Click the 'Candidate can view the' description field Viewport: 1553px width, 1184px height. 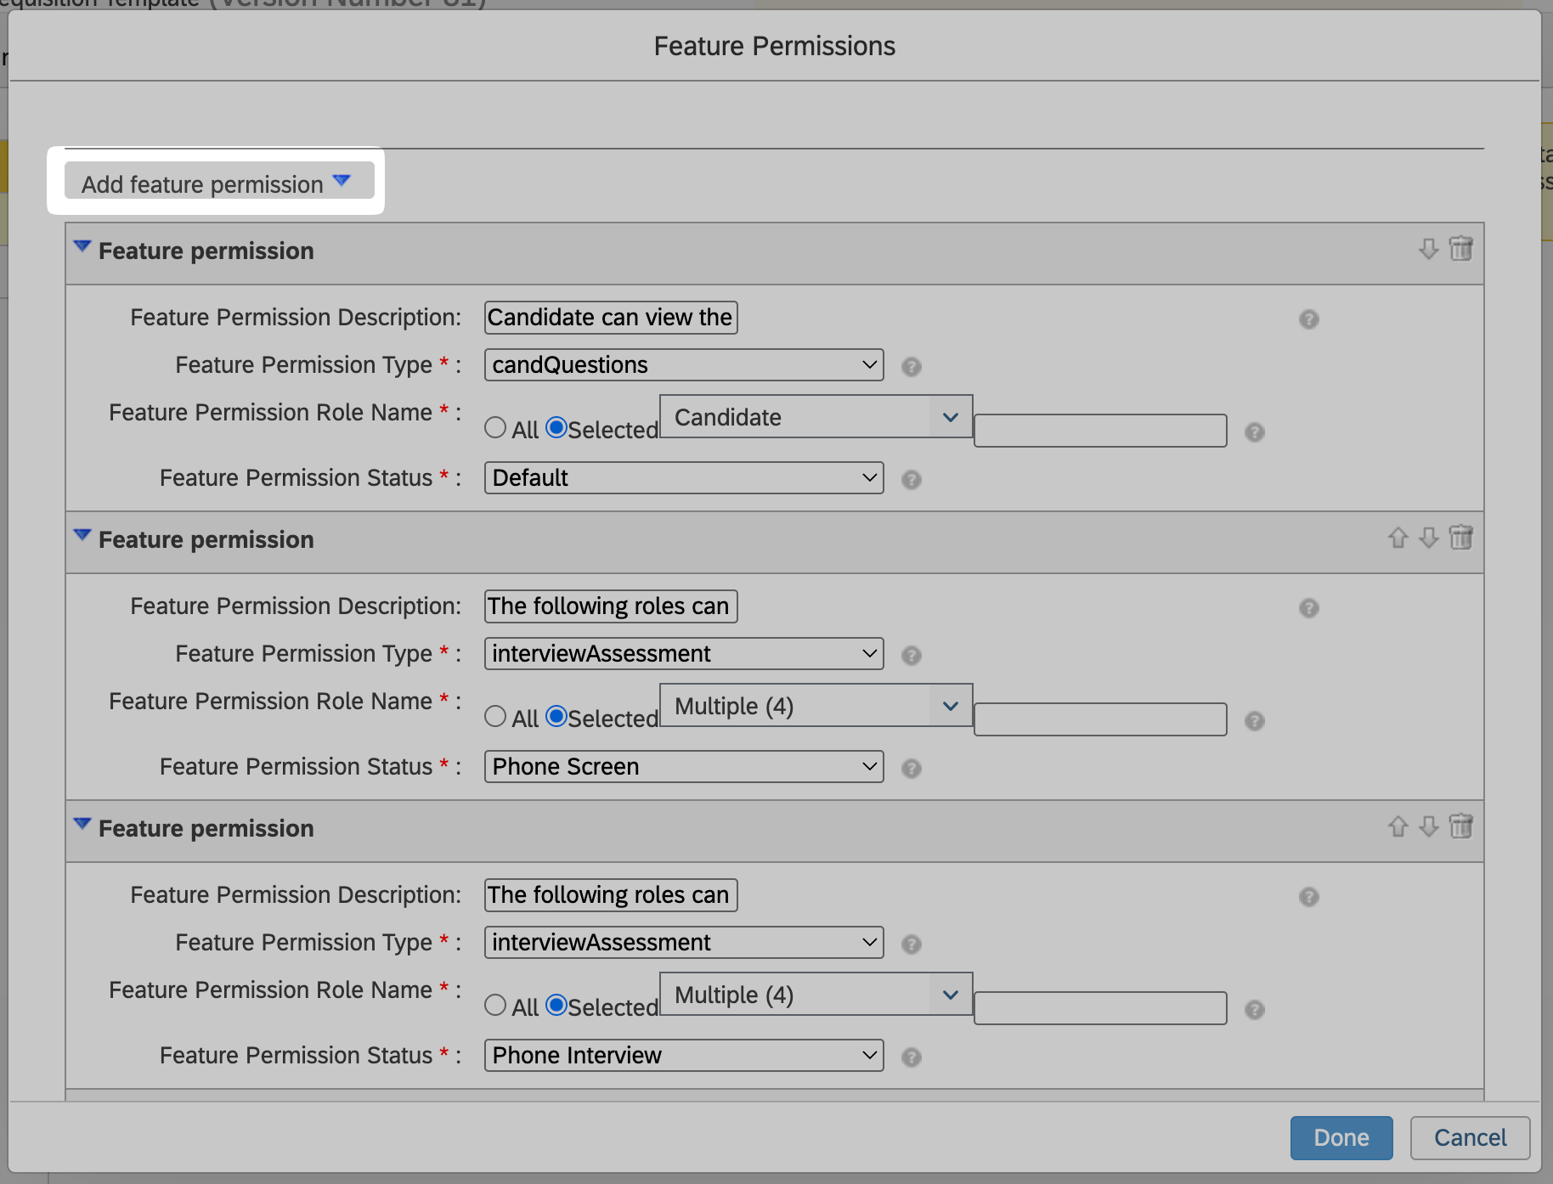(x=610, y=318)
